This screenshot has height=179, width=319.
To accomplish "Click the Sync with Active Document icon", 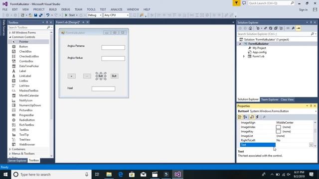I will coord(266,28).
